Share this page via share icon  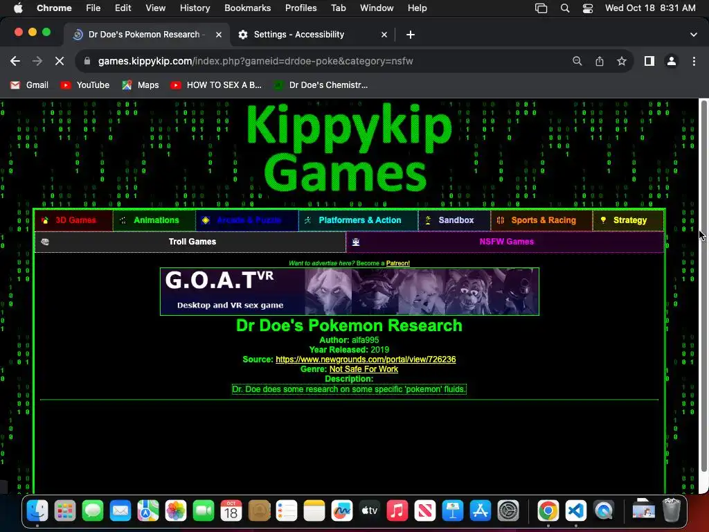[x=600, y=61]
